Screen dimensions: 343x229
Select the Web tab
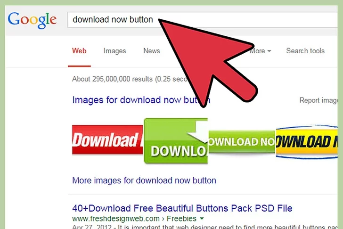[x=79, y=51]
